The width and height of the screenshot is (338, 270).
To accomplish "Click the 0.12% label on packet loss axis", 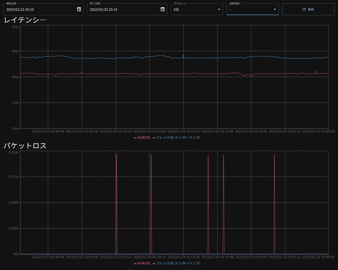I will (x=14, y=177).
